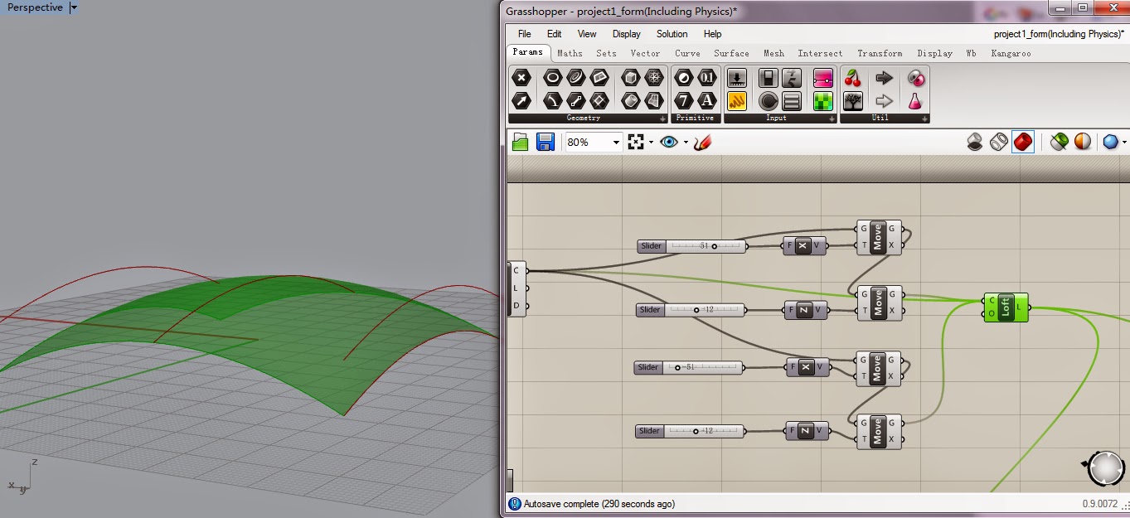Viewport: 1130px width, 518px height.
Task: Expand the Util panel
Action: (924, 119)
